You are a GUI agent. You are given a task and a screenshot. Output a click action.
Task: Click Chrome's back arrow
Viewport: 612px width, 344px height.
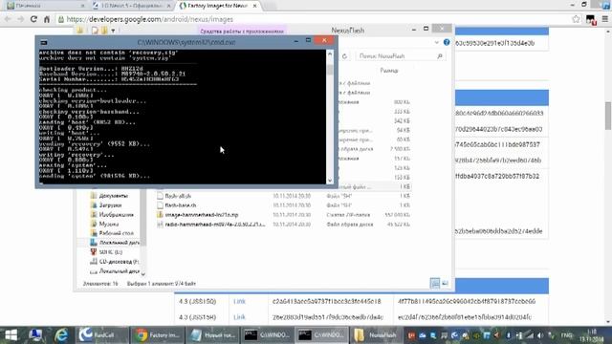pos(8,19)
